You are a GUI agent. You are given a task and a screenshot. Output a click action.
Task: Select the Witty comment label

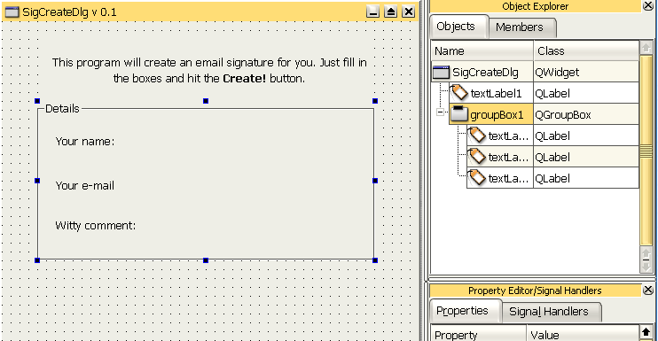click(x=95, y=226)
